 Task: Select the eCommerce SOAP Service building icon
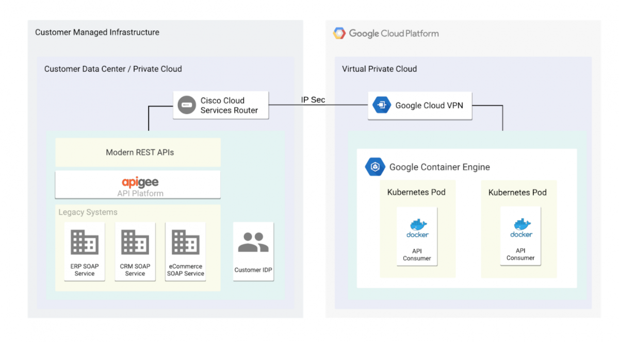coord(185,242)
